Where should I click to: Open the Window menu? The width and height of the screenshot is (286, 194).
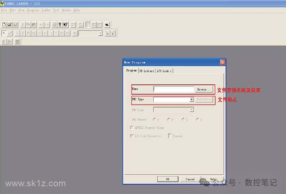coord(67,10)
